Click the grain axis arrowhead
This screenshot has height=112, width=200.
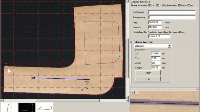33,78
